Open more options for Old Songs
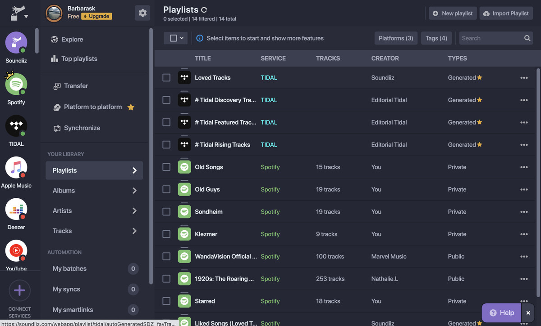The image size is (541, 326). pos(524,167)
